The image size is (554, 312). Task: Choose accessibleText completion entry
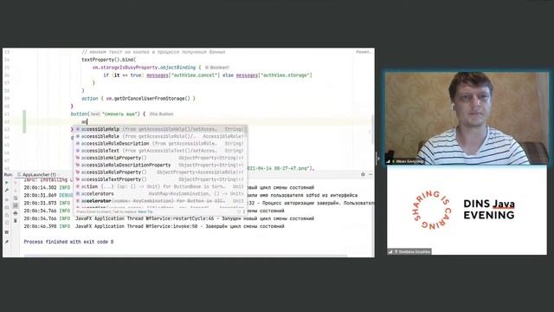(160, 151)
